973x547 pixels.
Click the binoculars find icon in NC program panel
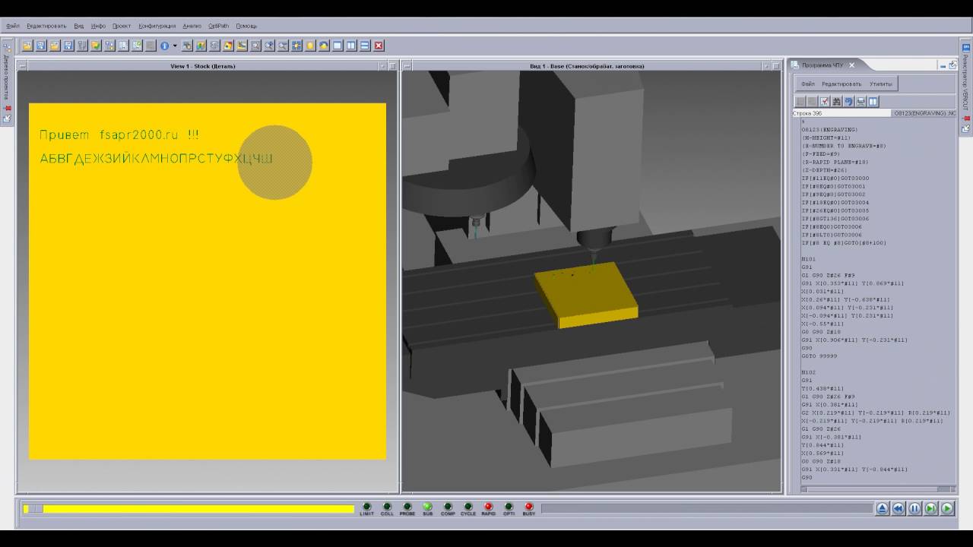point(836,101)
